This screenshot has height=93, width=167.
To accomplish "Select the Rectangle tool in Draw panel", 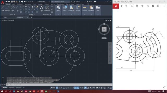I will [21, 7].
